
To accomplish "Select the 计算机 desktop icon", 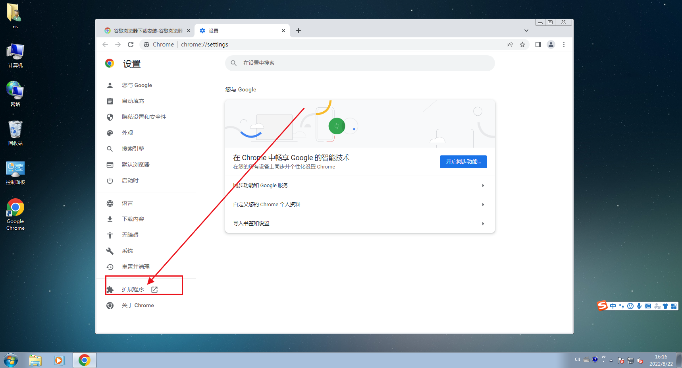I will (15, 56).
